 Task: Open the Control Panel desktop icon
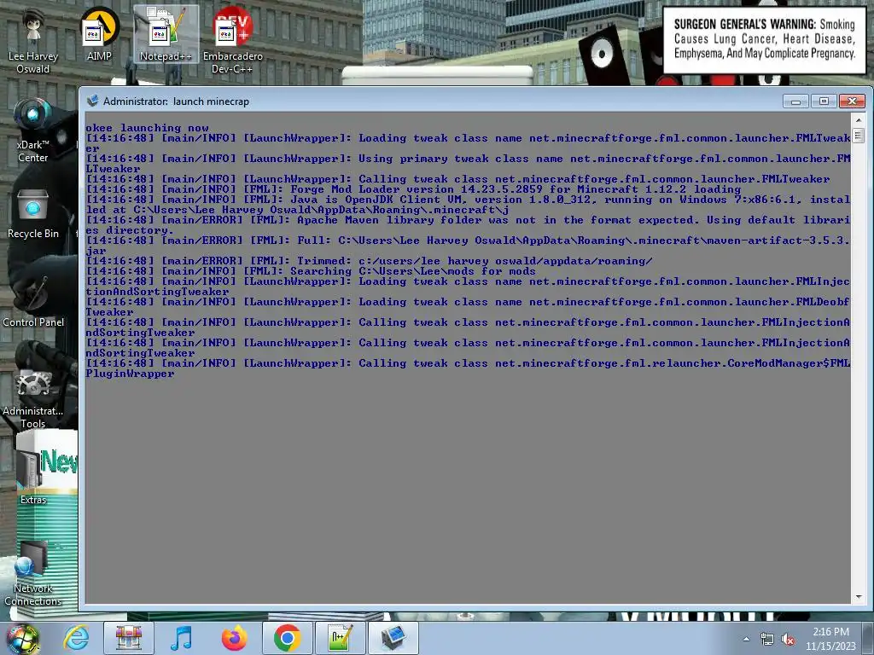[33, 301]
